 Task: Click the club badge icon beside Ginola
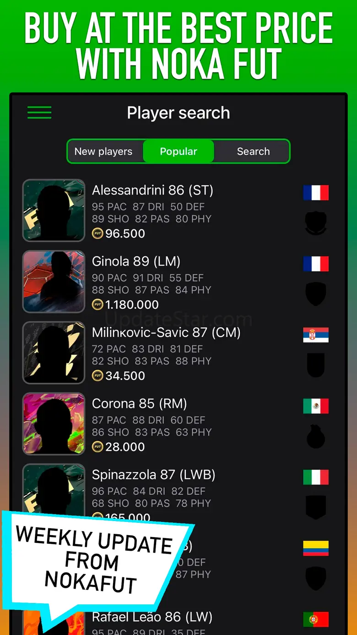point(316,294)
